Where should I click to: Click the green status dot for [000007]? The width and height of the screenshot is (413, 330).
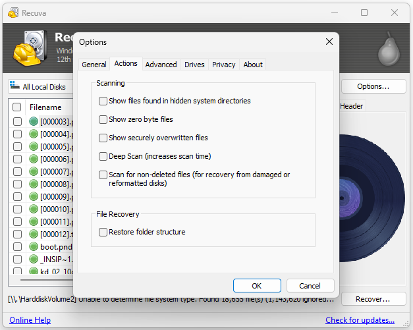coord(34,171)
